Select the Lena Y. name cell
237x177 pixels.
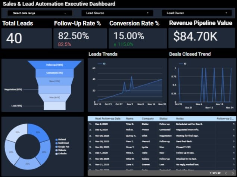coord(130,165)
